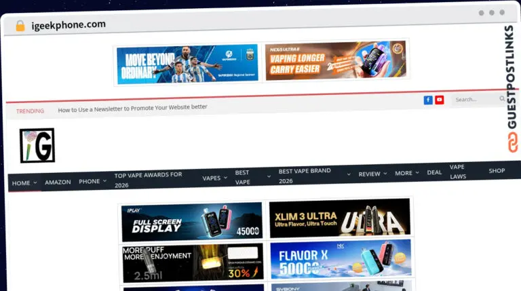Click the iG site logo
Viewport: 521px width, 291px height.
tap(37, 145)
